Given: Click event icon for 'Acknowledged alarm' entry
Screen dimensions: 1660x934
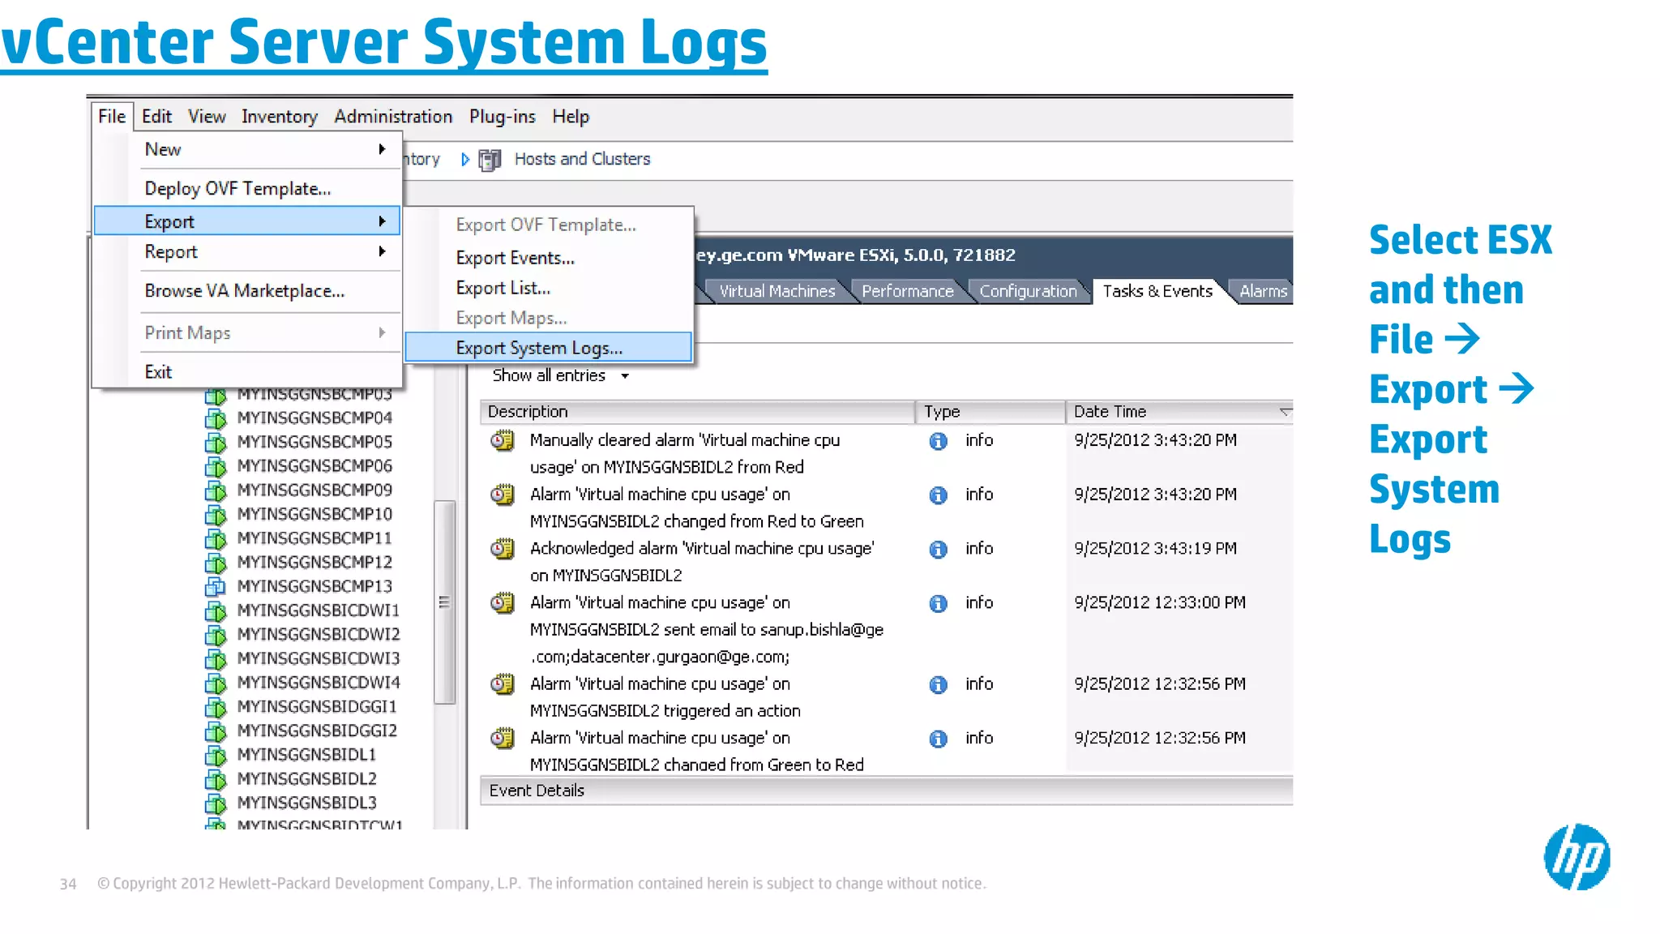Looking at the screenshot, I should 503,550.
